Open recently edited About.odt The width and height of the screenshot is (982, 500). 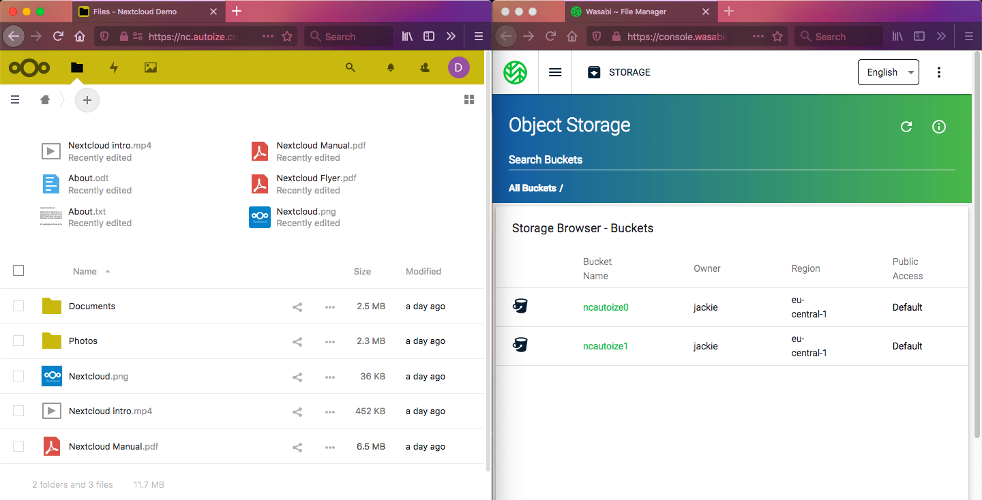87,184
